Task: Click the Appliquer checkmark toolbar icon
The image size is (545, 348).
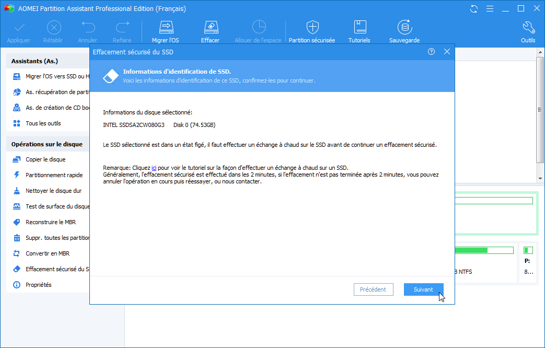Action: click(x=19, y=27)
